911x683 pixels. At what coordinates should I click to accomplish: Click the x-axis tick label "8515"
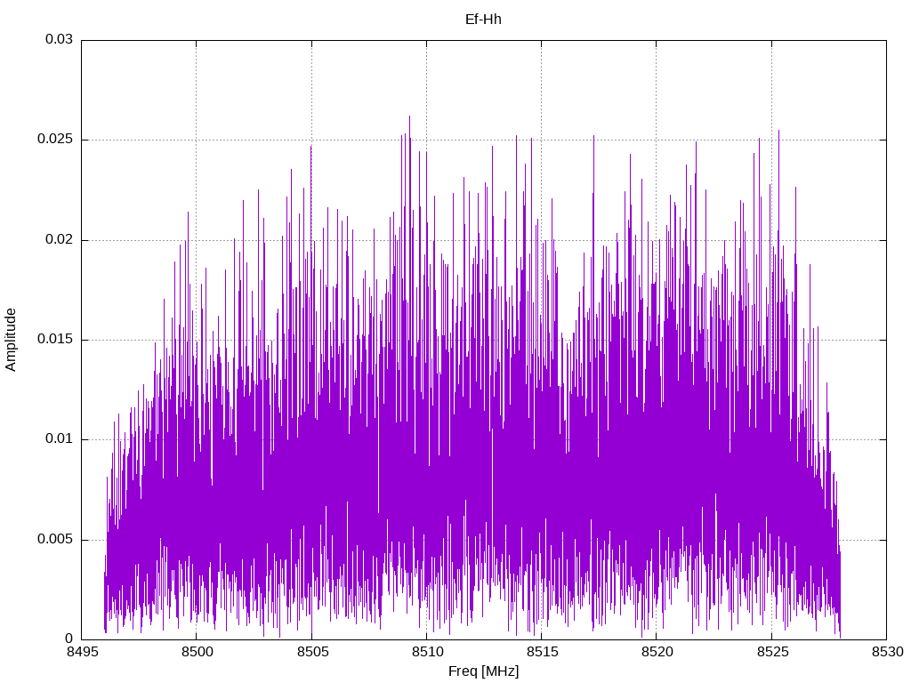pyautogui.click(x=542, y=652)
